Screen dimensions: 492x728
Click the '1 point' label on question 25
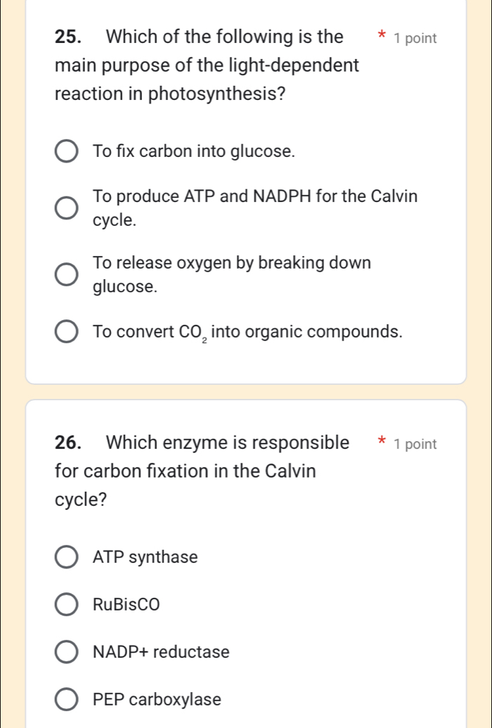[x=417, y=38]
